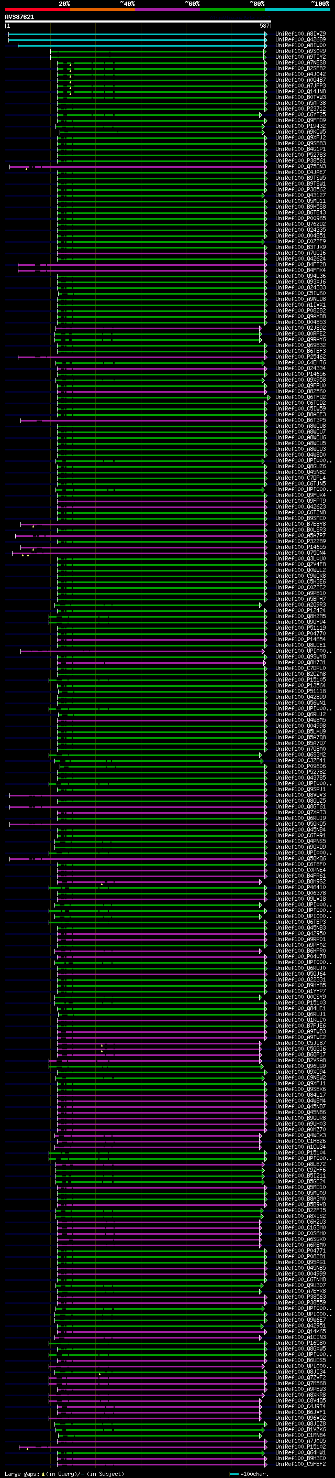Click the green ~80% legend color segment
Image resolution: width=335 pixels, height=1478 pixels.
(x=232, y=9)
